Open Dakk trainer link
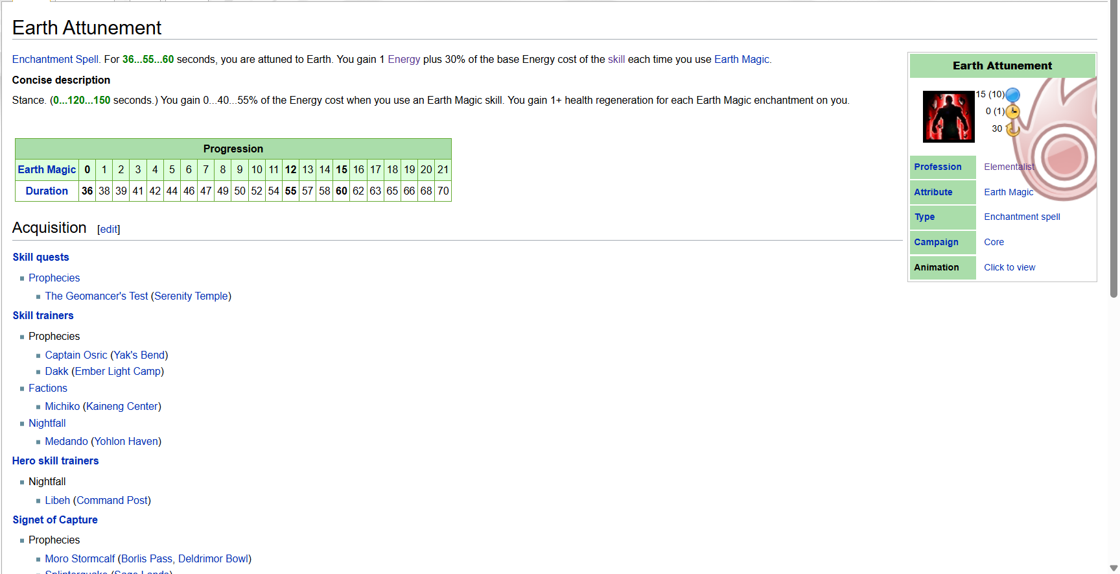1120x574 pixels. pos(56,371)
